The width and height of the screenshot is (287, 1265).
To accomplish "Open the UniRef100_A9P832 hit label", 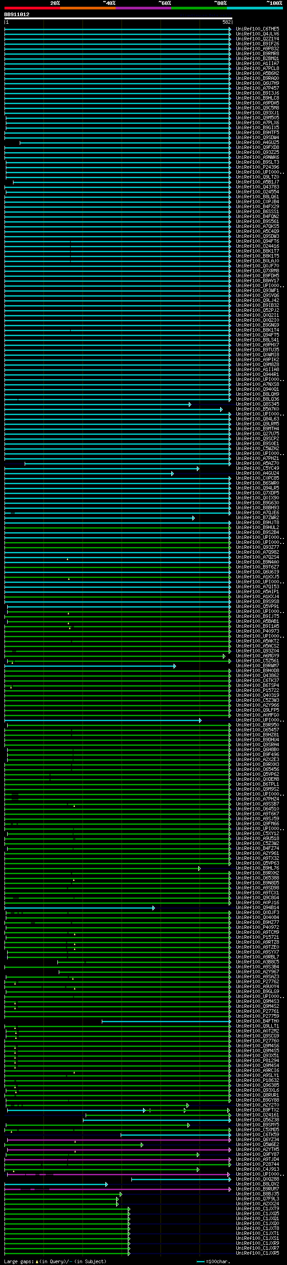I will [x=257, y=48].
